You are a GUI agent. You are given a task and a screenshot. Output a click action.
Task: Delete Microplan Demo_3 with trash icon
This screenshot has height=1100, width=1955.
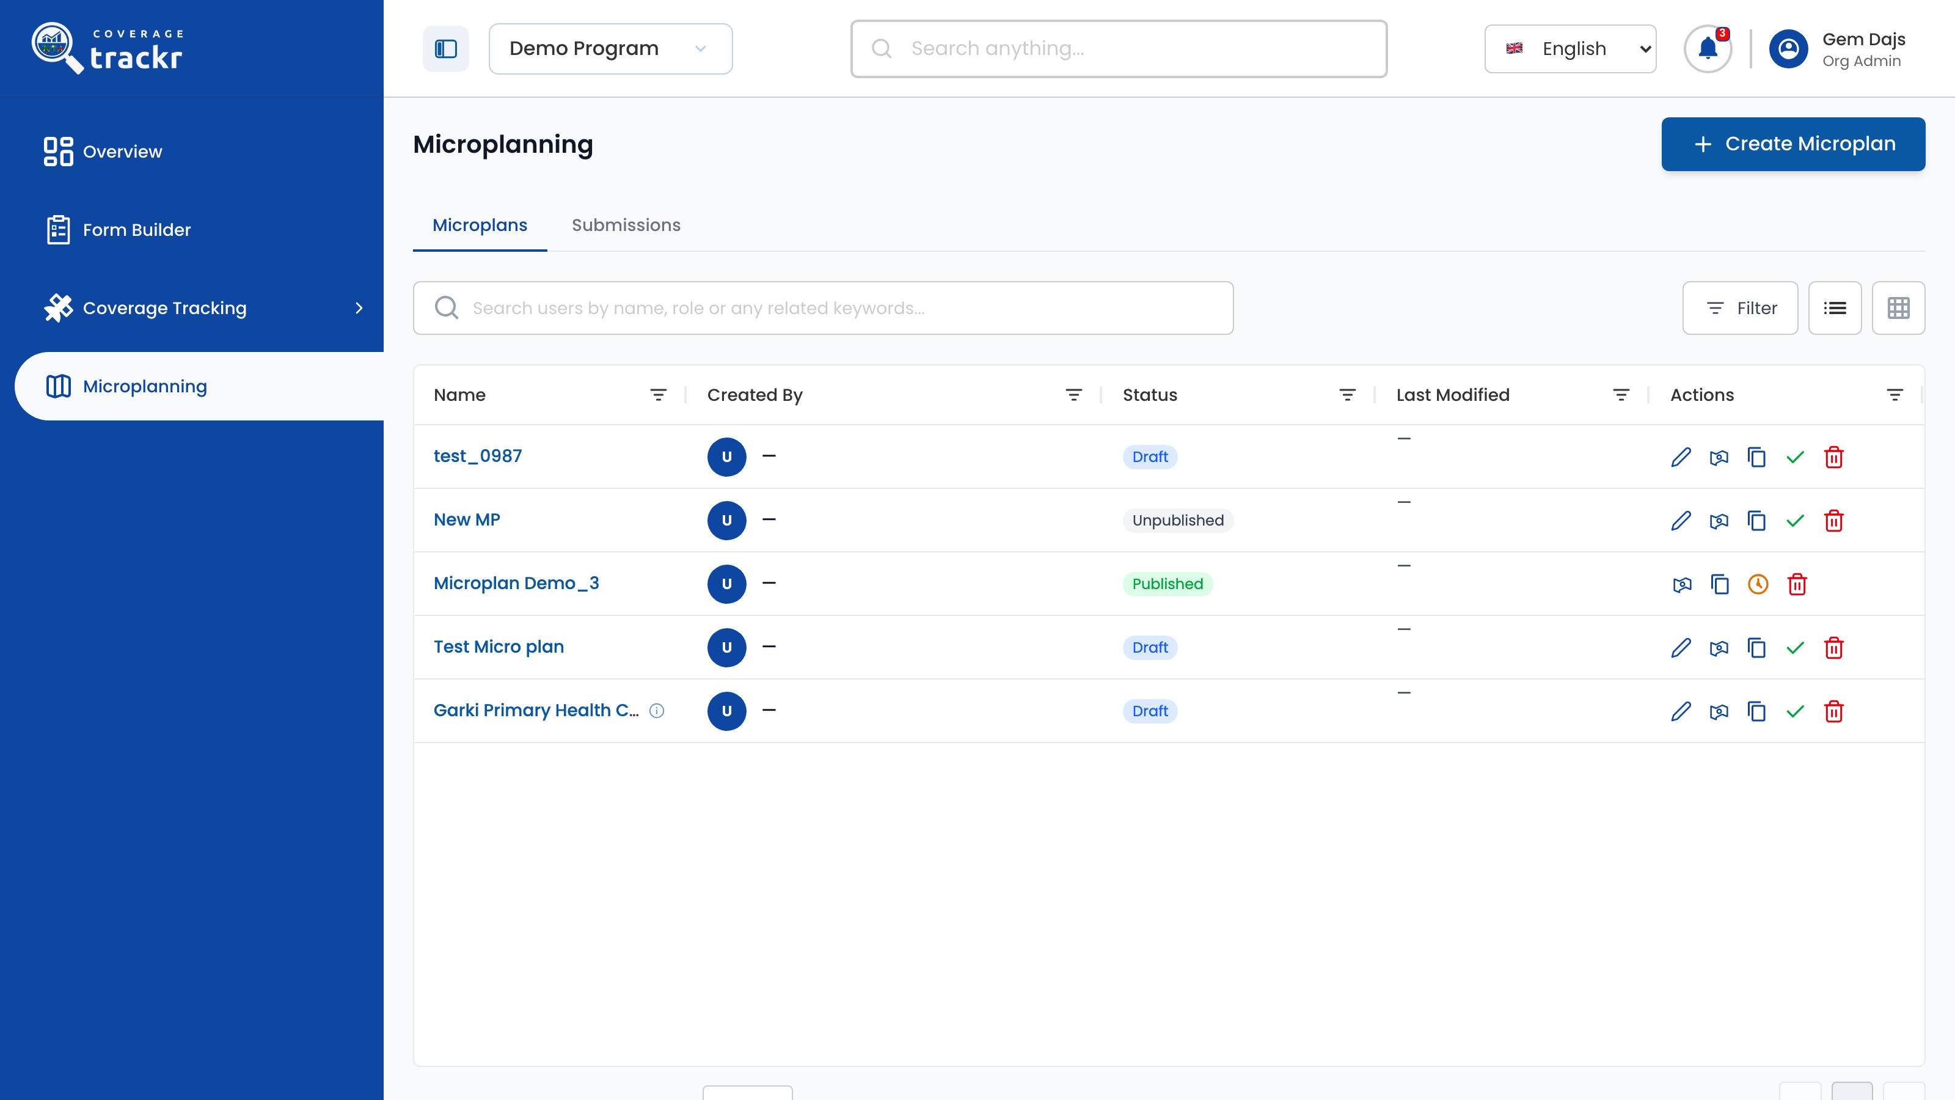point(1797,585)
